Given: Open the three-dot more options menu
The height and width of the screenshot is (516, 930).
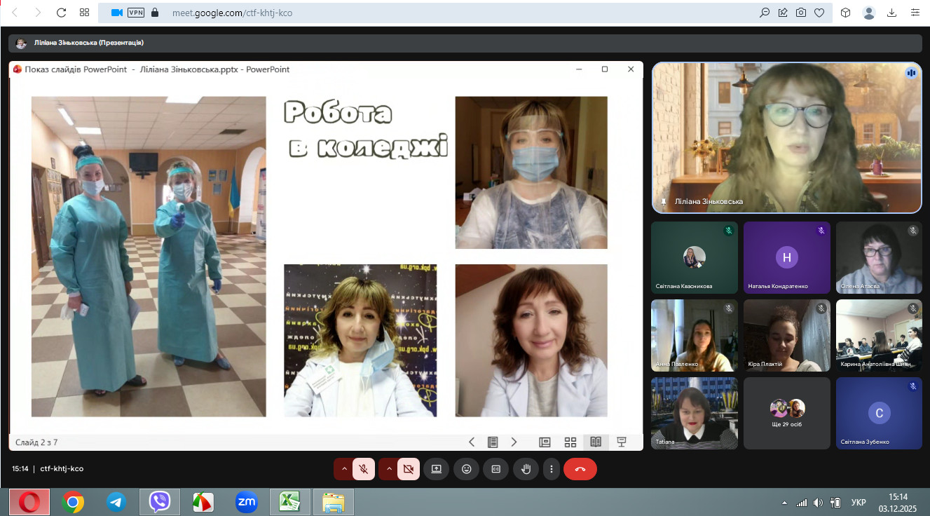Looking at the screenshot, I should (552, 469).
